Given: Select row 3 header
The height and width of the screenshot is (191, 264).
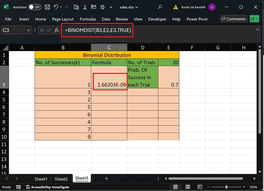Looking at the screenshot, I should 4,77.
